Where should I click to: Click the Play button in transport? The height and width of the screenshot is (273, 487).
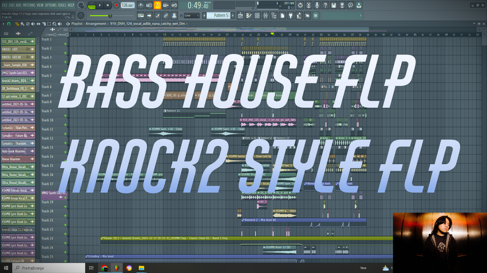click(100, 5)
